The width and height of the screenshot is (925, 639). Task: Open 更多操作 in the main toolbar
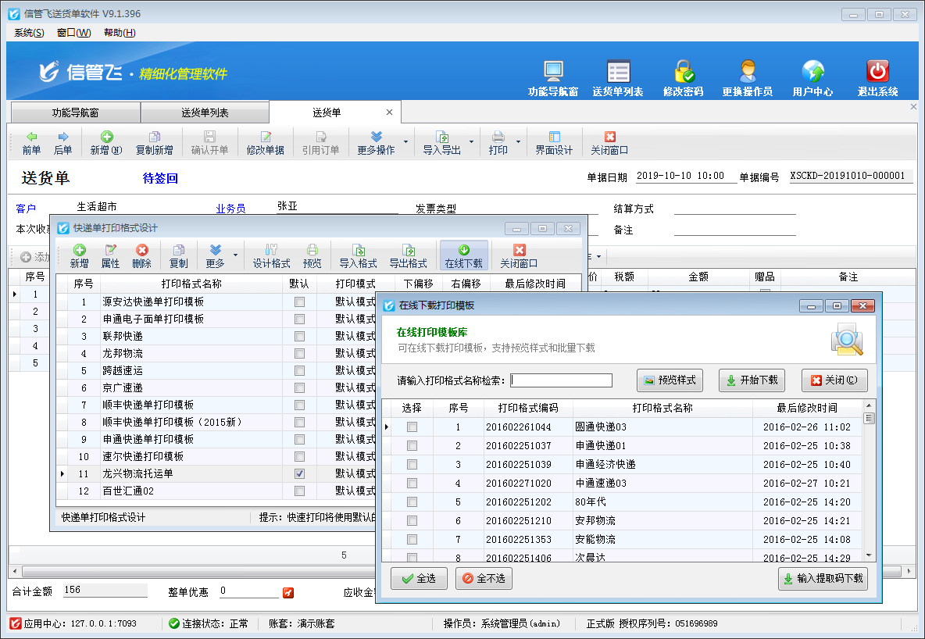[x=376, y=143]
